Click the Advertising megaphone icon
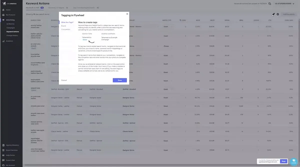 click(x=3, y=20)
